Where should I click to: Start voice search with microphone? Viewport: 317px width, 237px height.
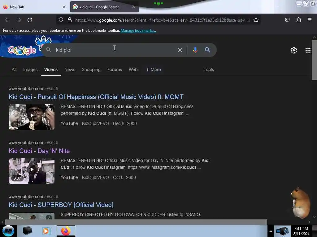(x=195, y=50)
